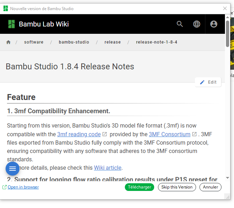
Task: Follow the '3mf reading code' link
Action: tap(79, 134)
